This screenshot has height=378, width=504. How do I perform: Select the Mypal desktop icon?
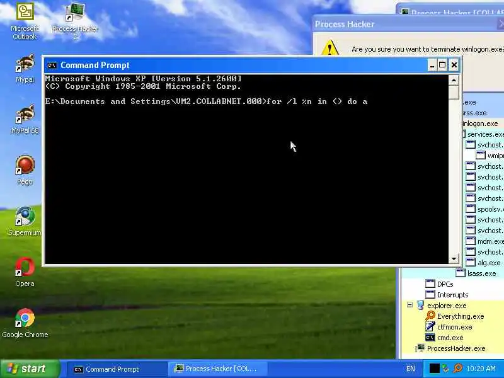pyautogui.click(x=25, y=69)
